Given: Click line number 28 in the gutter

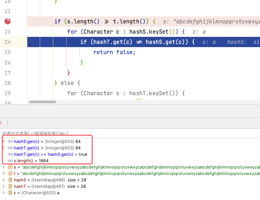Looking at the screenshot, I should [x=8, y=83].
